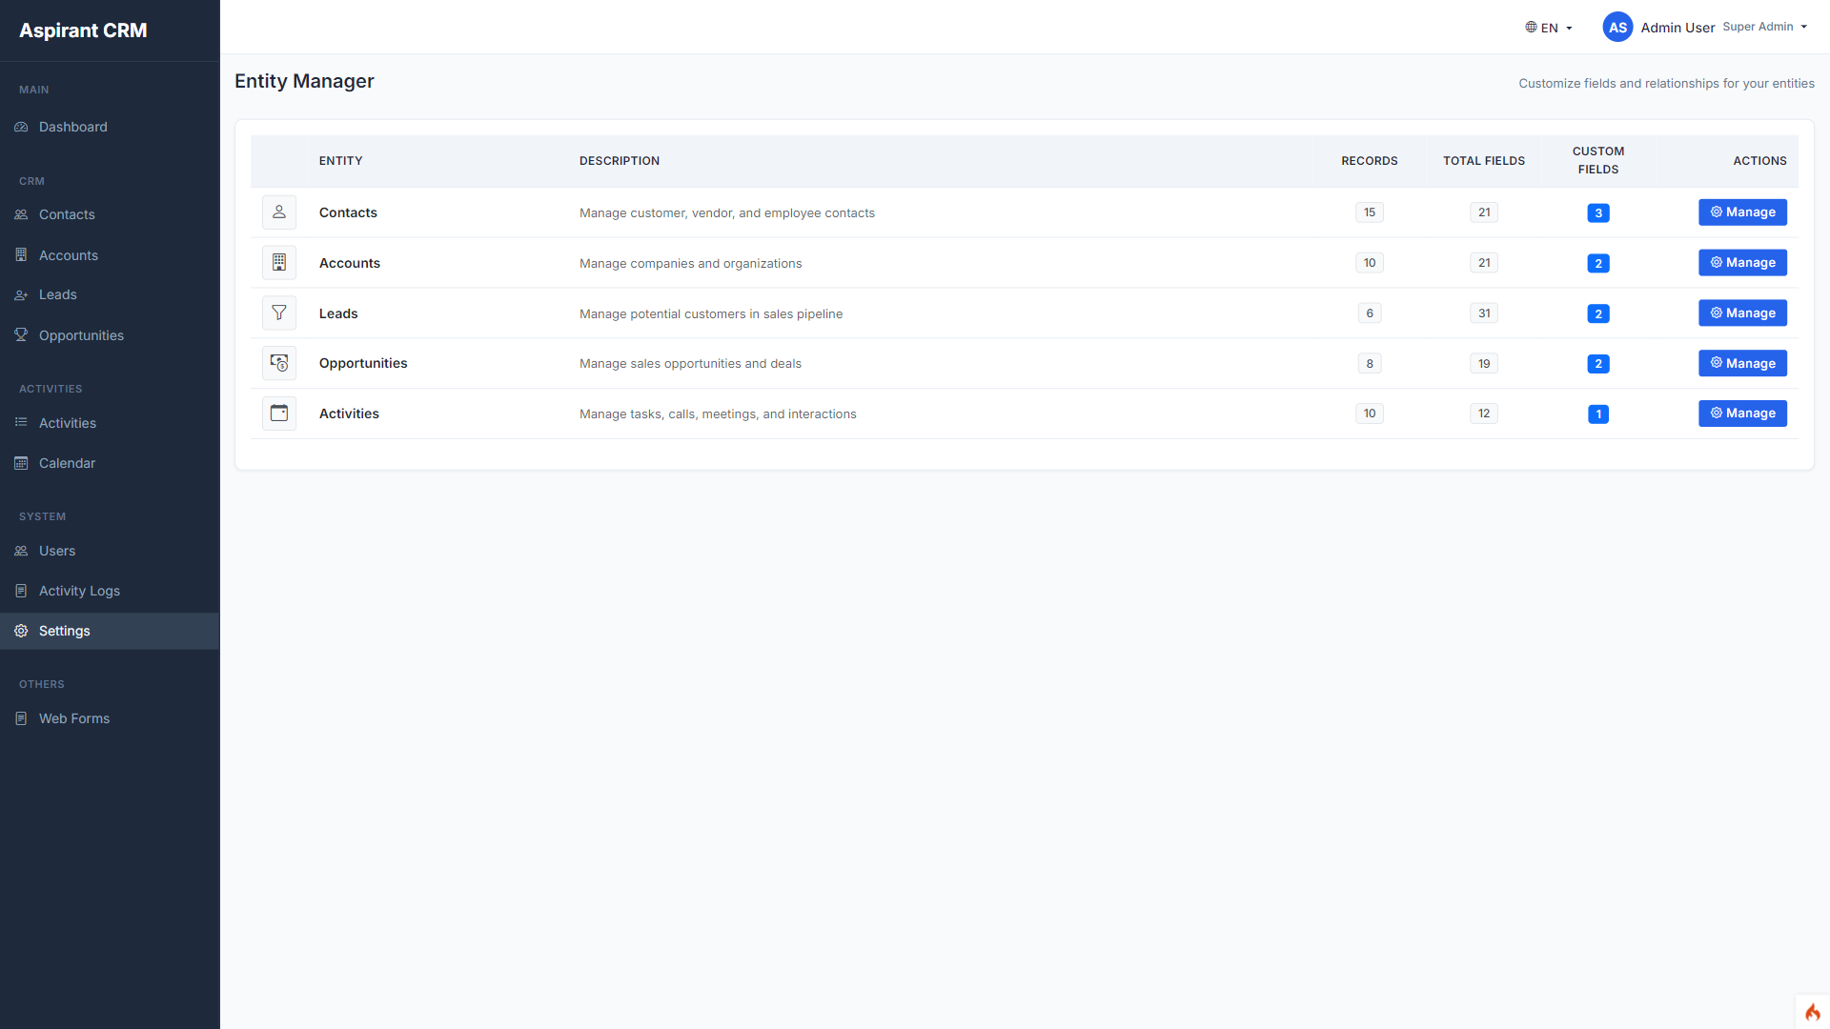Open the flame icon at bottom right
Image resolution: width=1830 pixels, height=1029 pixels.
pos(1812,1013)
